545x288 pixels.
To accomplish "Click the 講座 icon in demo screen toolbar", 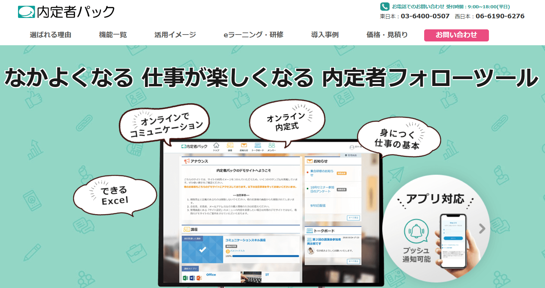I will point(230,147).
